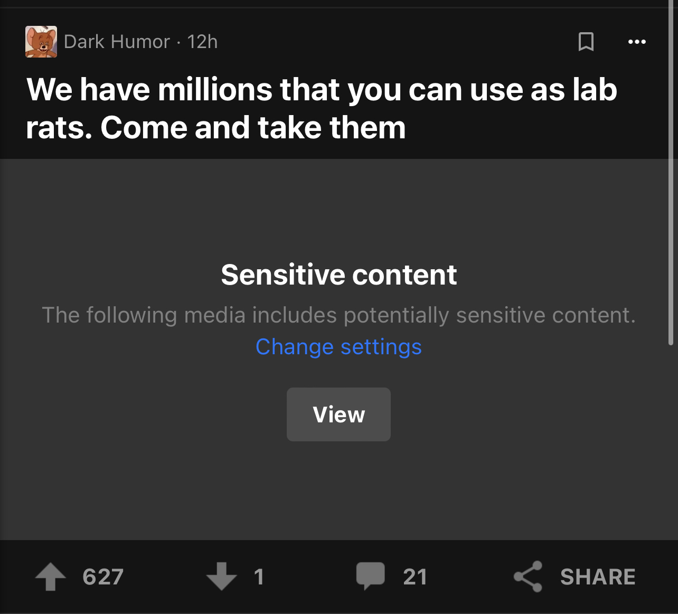Tap the SHARE label
The width and height of the screenshot is (678, 614).
pyautogui.click(x=598, y=577)
